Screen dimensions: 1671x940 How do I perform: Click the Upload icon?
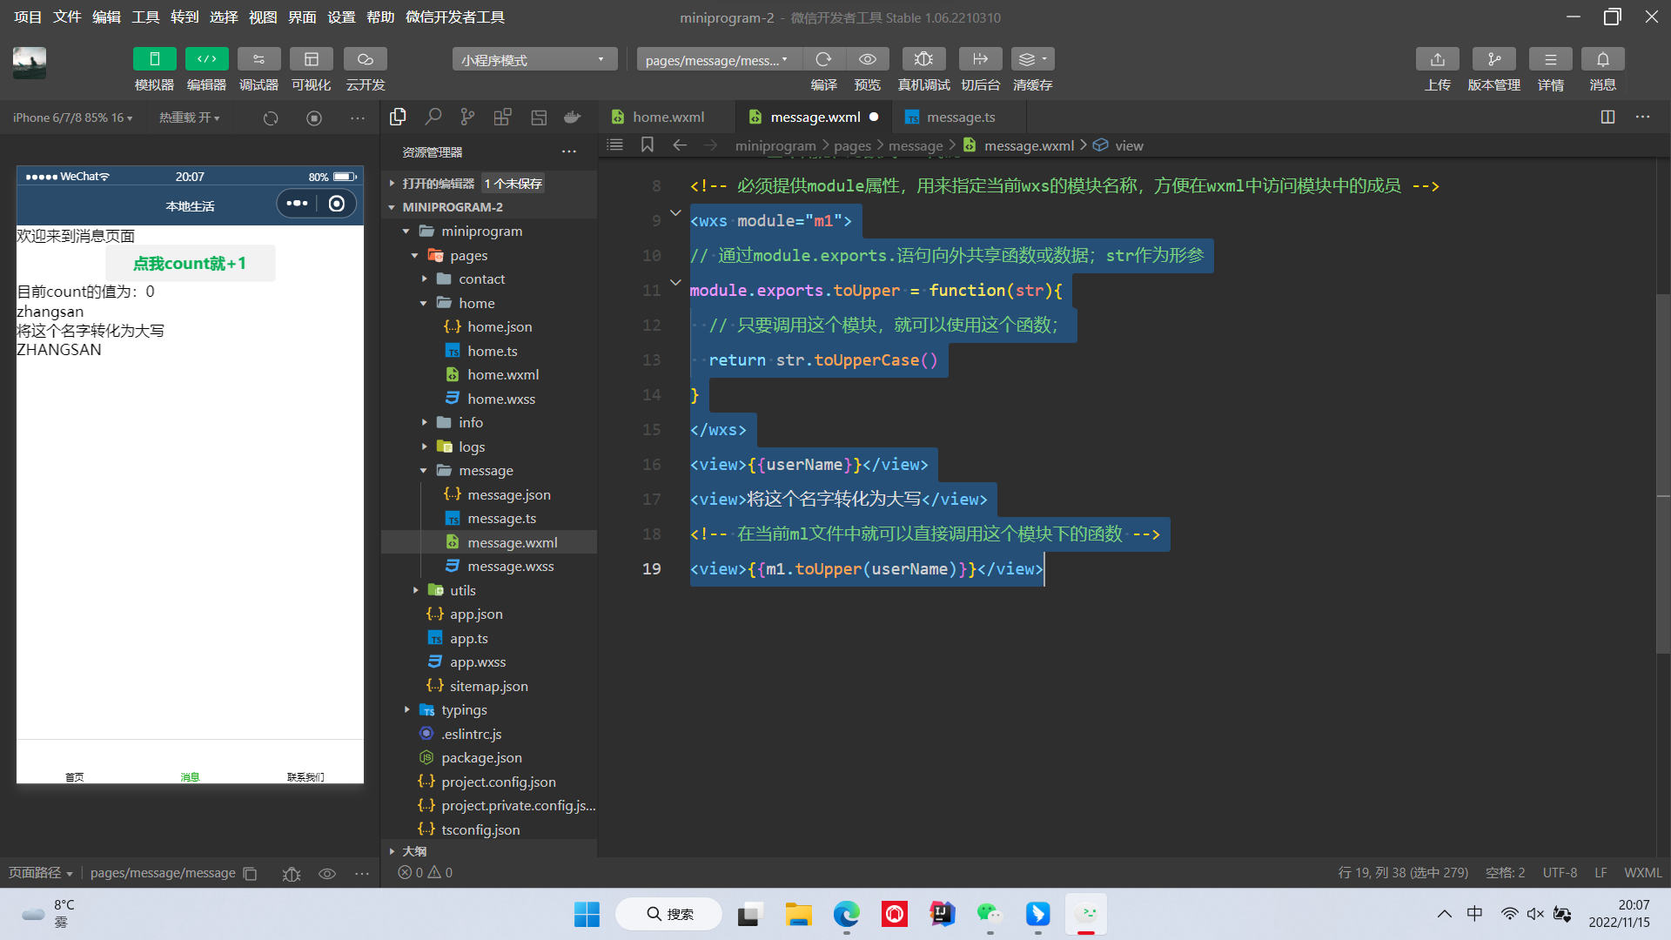pyautogui.click(x=1437, y=59)
